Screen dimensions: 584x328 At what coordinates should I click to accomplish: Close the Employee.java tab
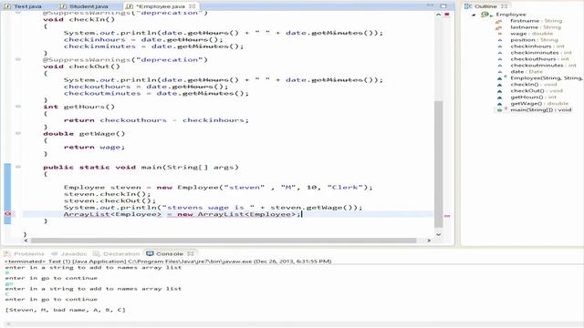(x=193, y=6)
